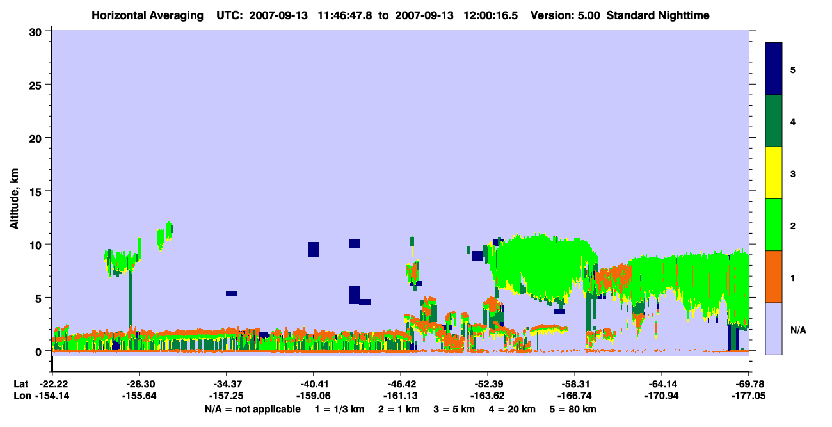Click longitude tick label -170.94

[662, 396]
